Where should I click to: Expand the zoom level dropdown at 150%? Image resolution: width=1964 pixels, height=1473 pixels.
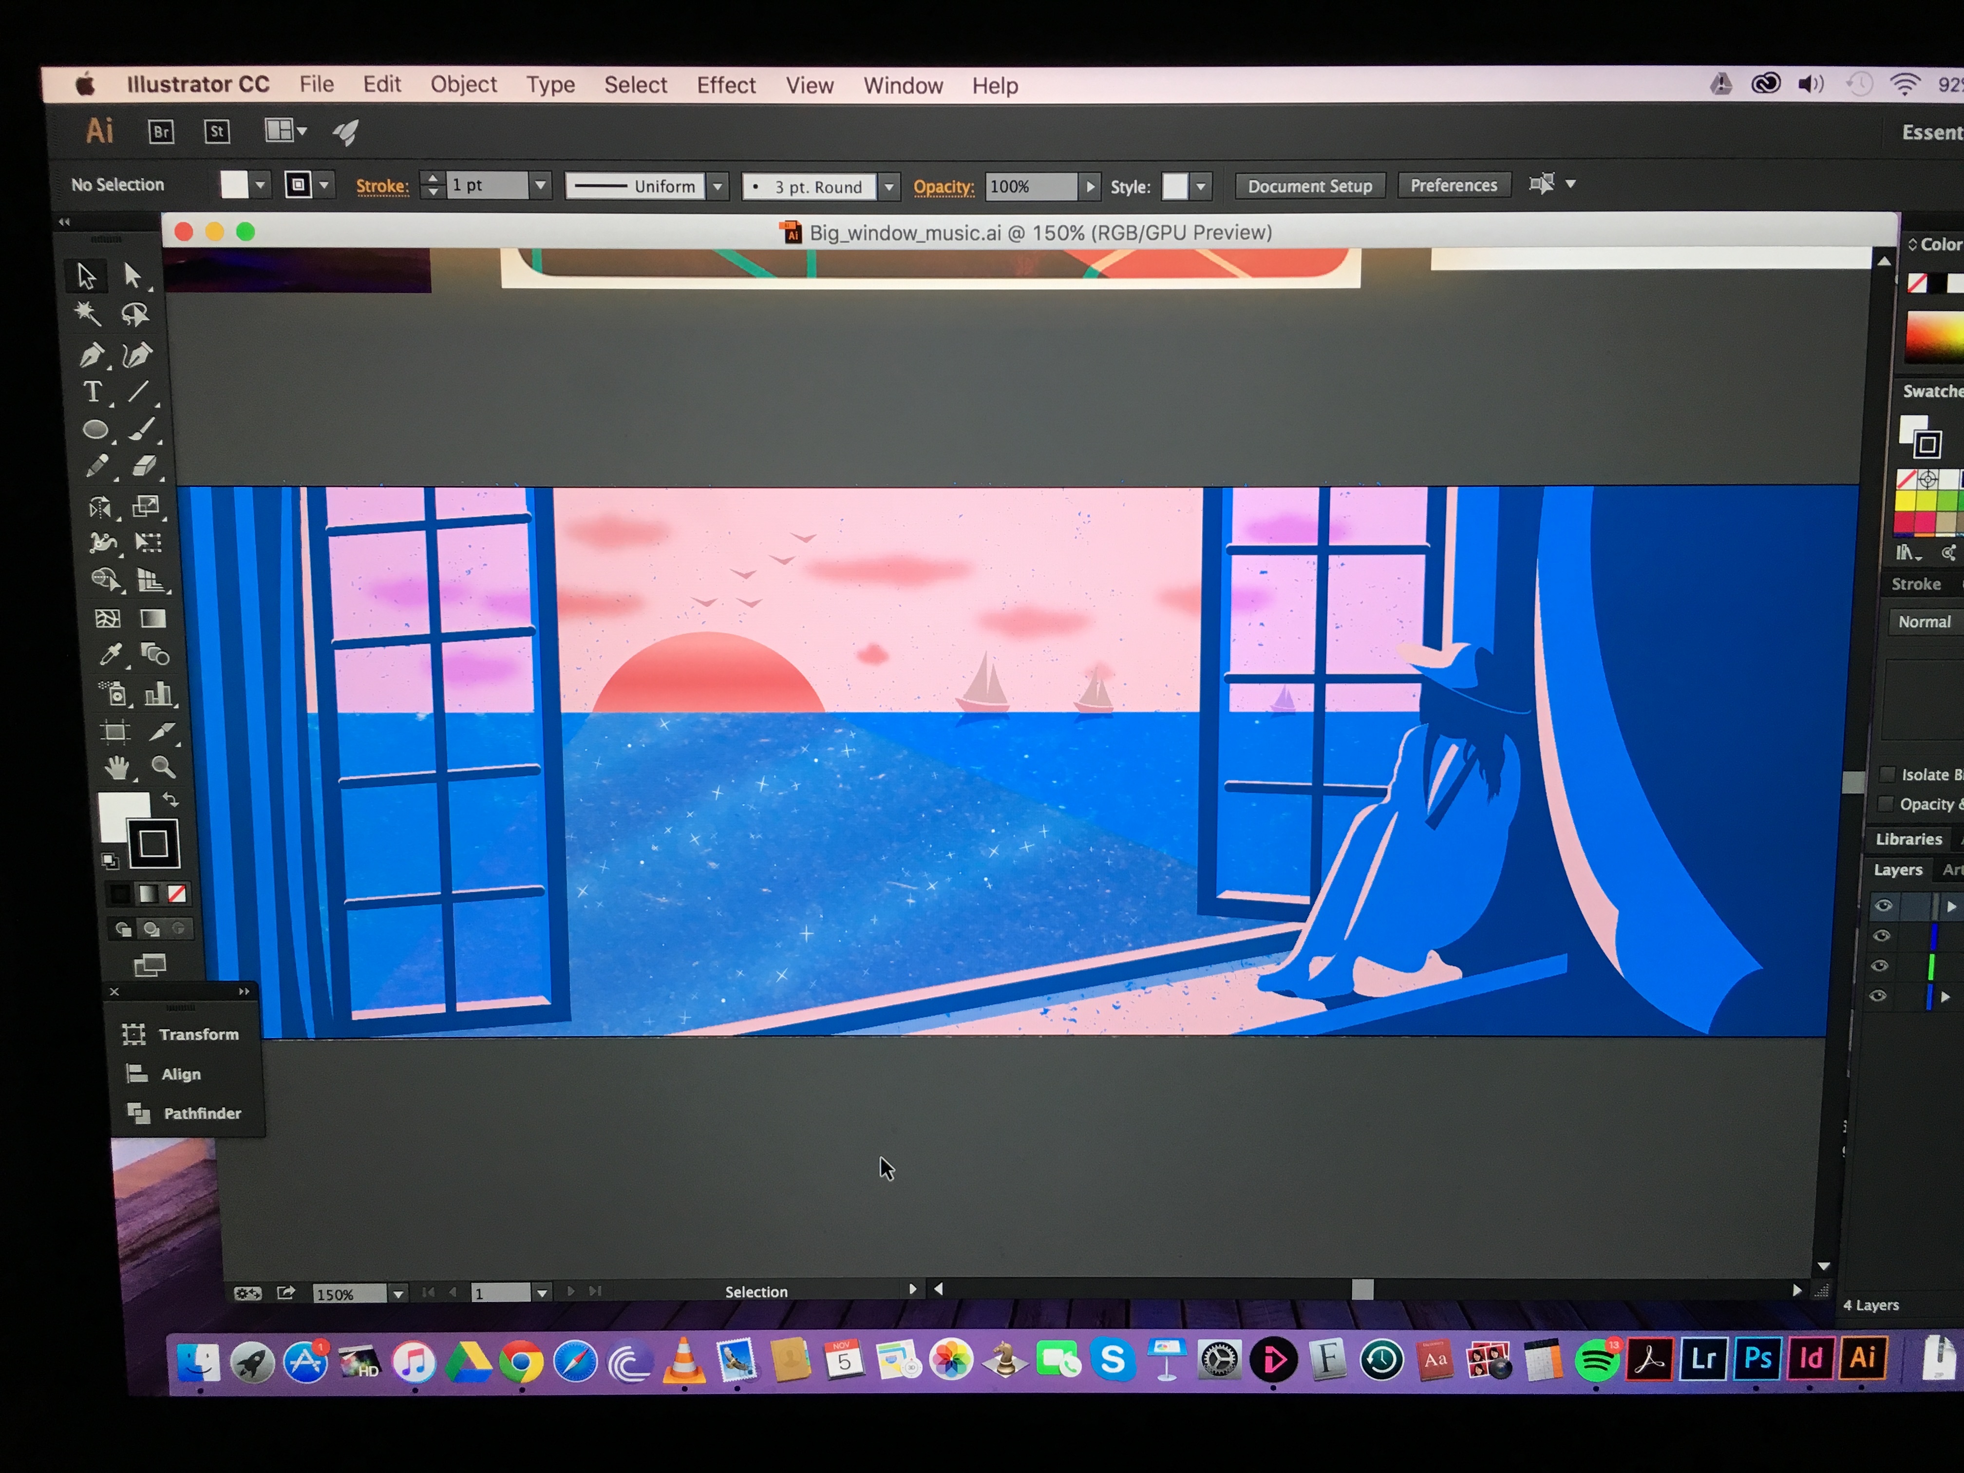pyautogui.click(x=398, y=1294)
